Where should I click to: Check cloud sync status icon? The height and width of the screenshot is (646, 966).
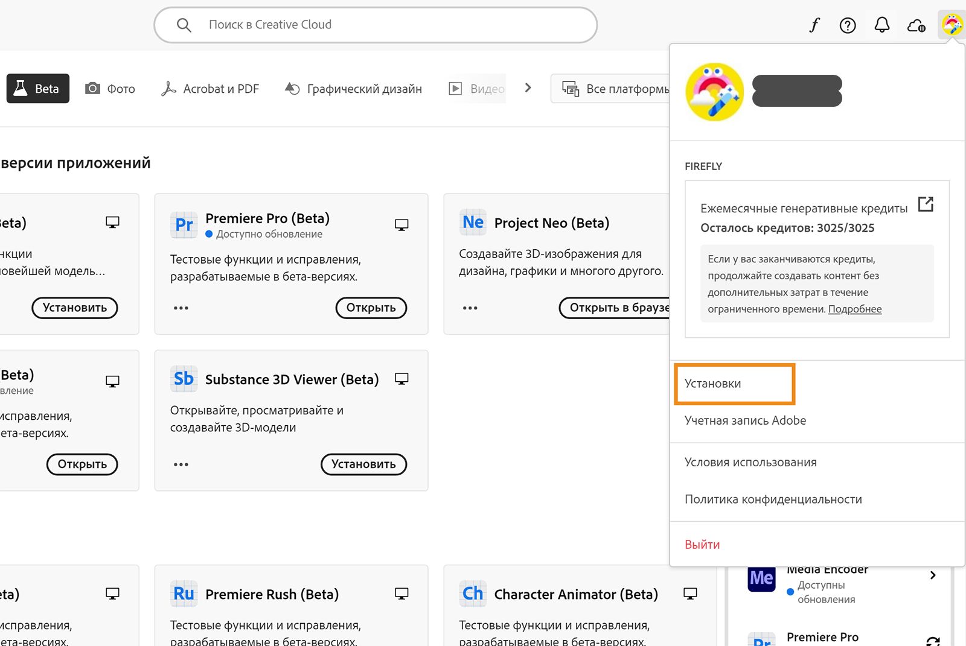coord(916,25)
